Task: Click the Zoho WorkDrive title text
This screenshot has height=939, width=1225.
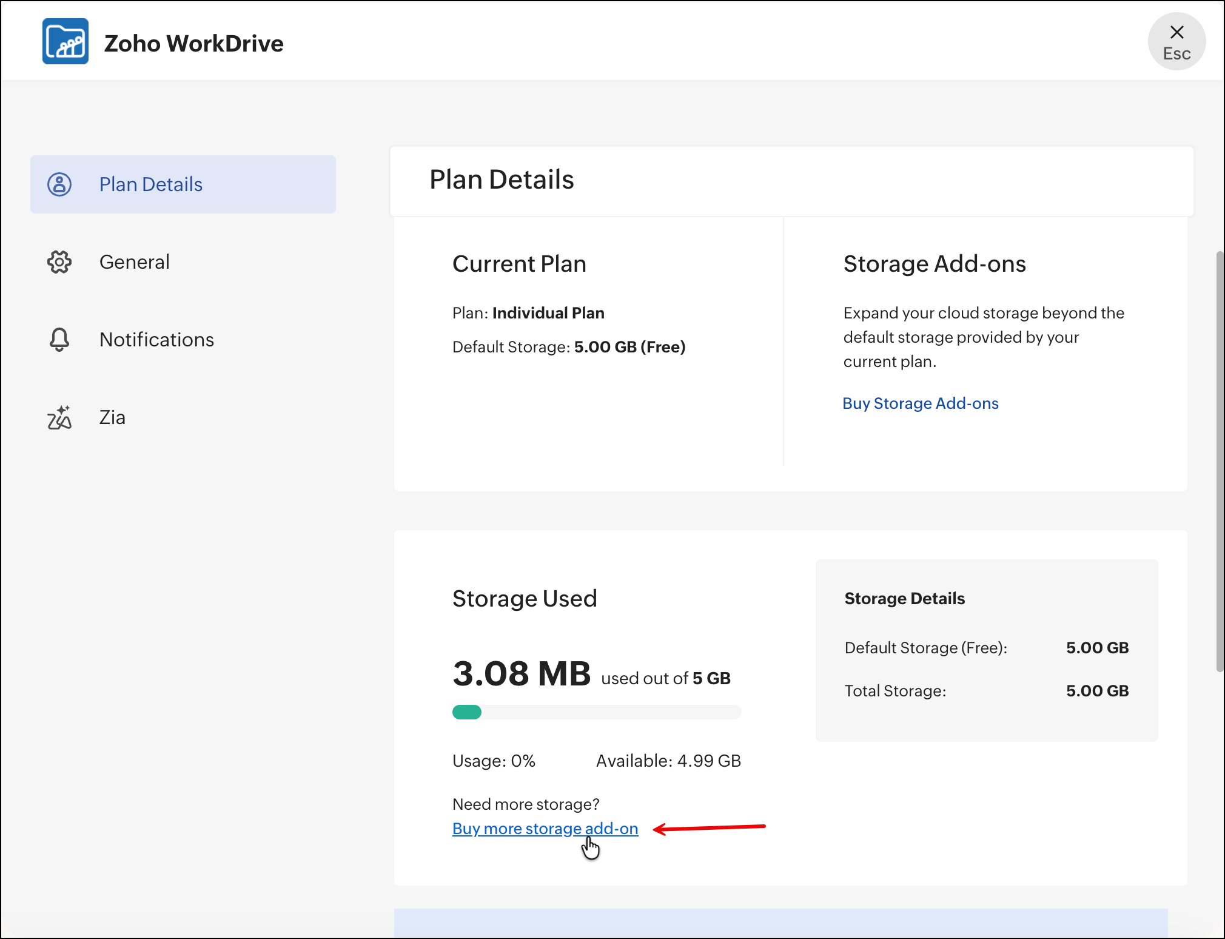Action: coord(193,44)
